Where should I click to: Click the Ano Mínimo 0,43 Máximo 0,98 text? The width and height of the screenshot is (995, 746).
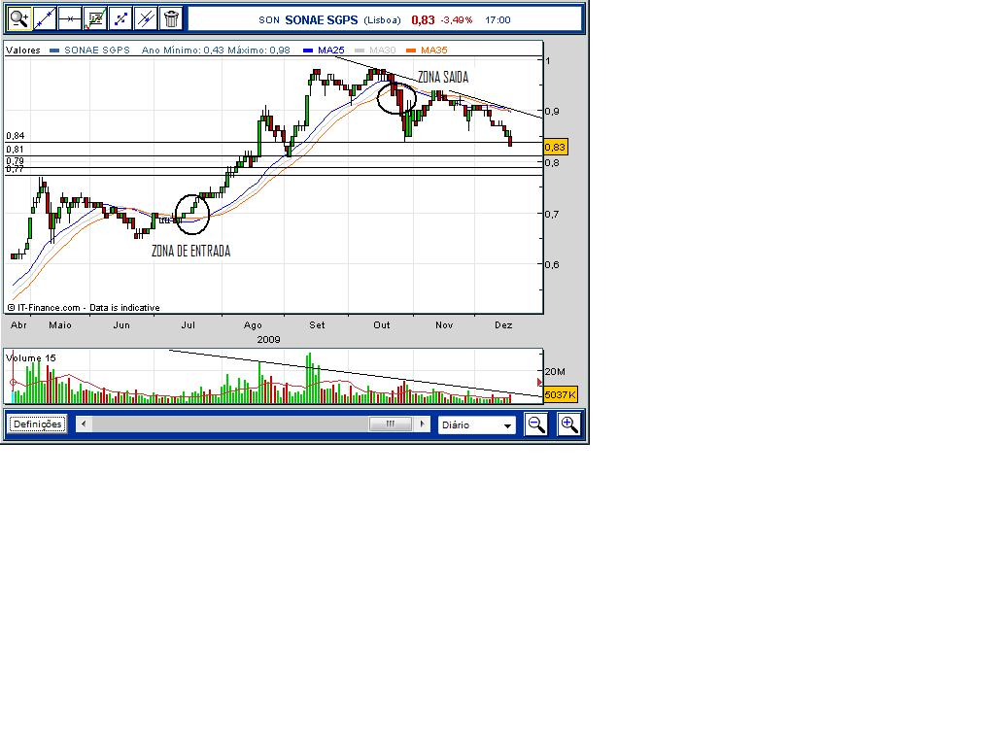click(x=216, y=51)
